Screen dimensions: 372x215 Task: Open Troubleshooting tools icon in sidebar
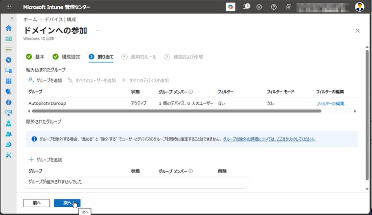point(8,155)
